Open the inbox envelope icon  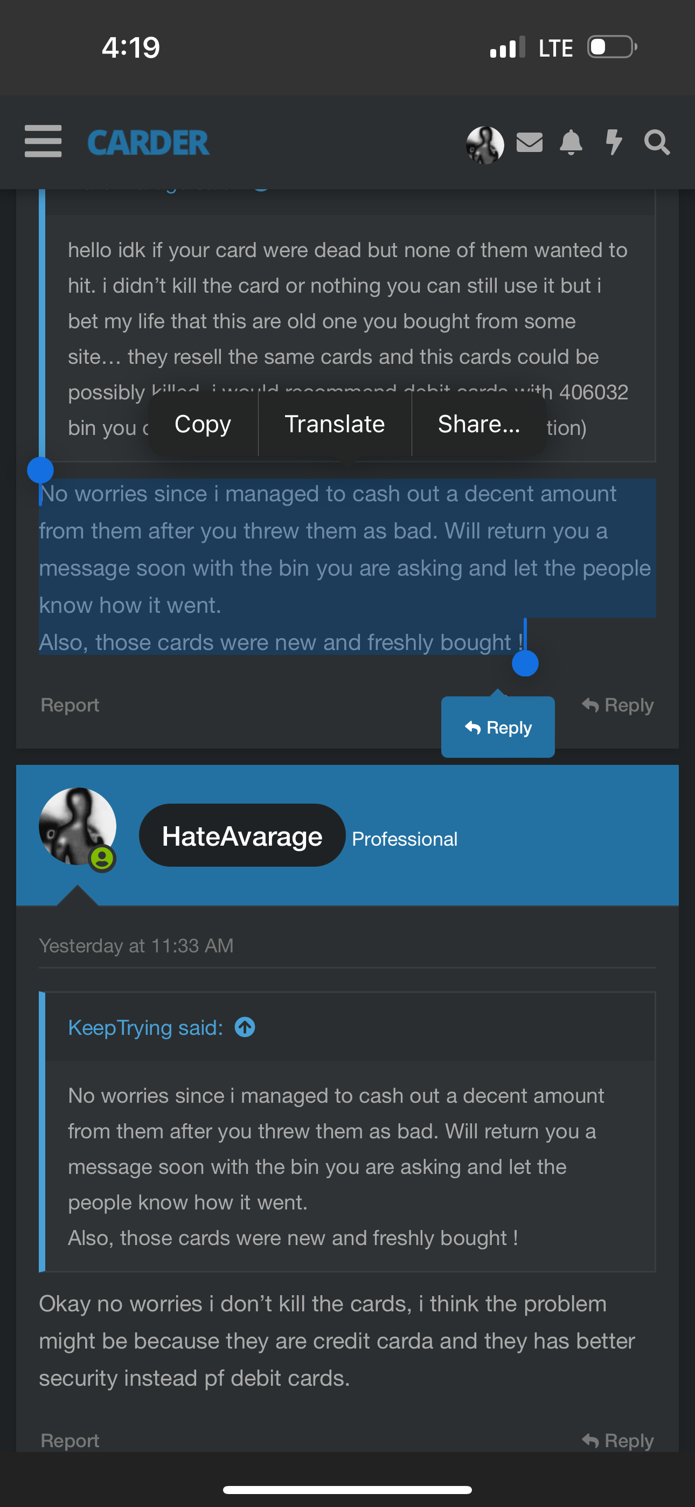[x=530, y=142]
